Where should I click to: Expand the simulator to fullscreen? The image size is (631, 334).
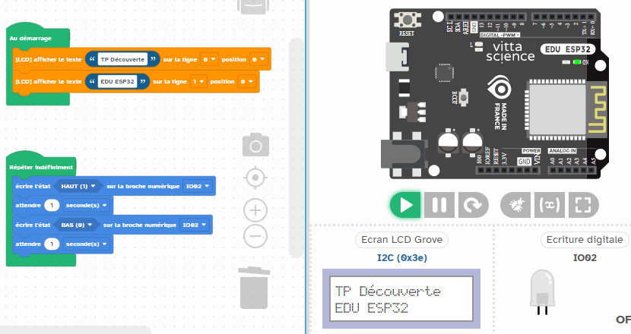pyautogui.click(x=583, y=205)
